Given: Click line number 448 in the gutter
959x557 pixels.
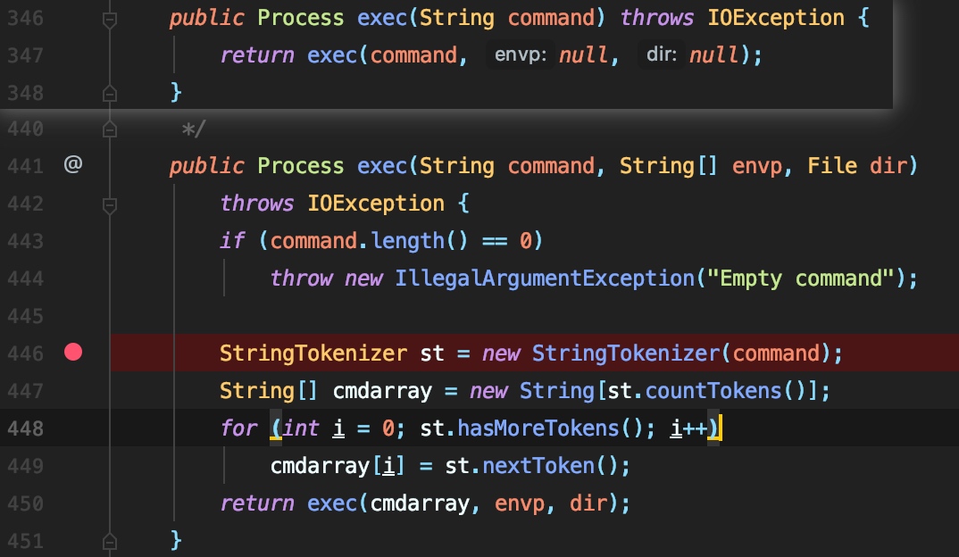Looking at the screenshot, I should tap(26, 428).
